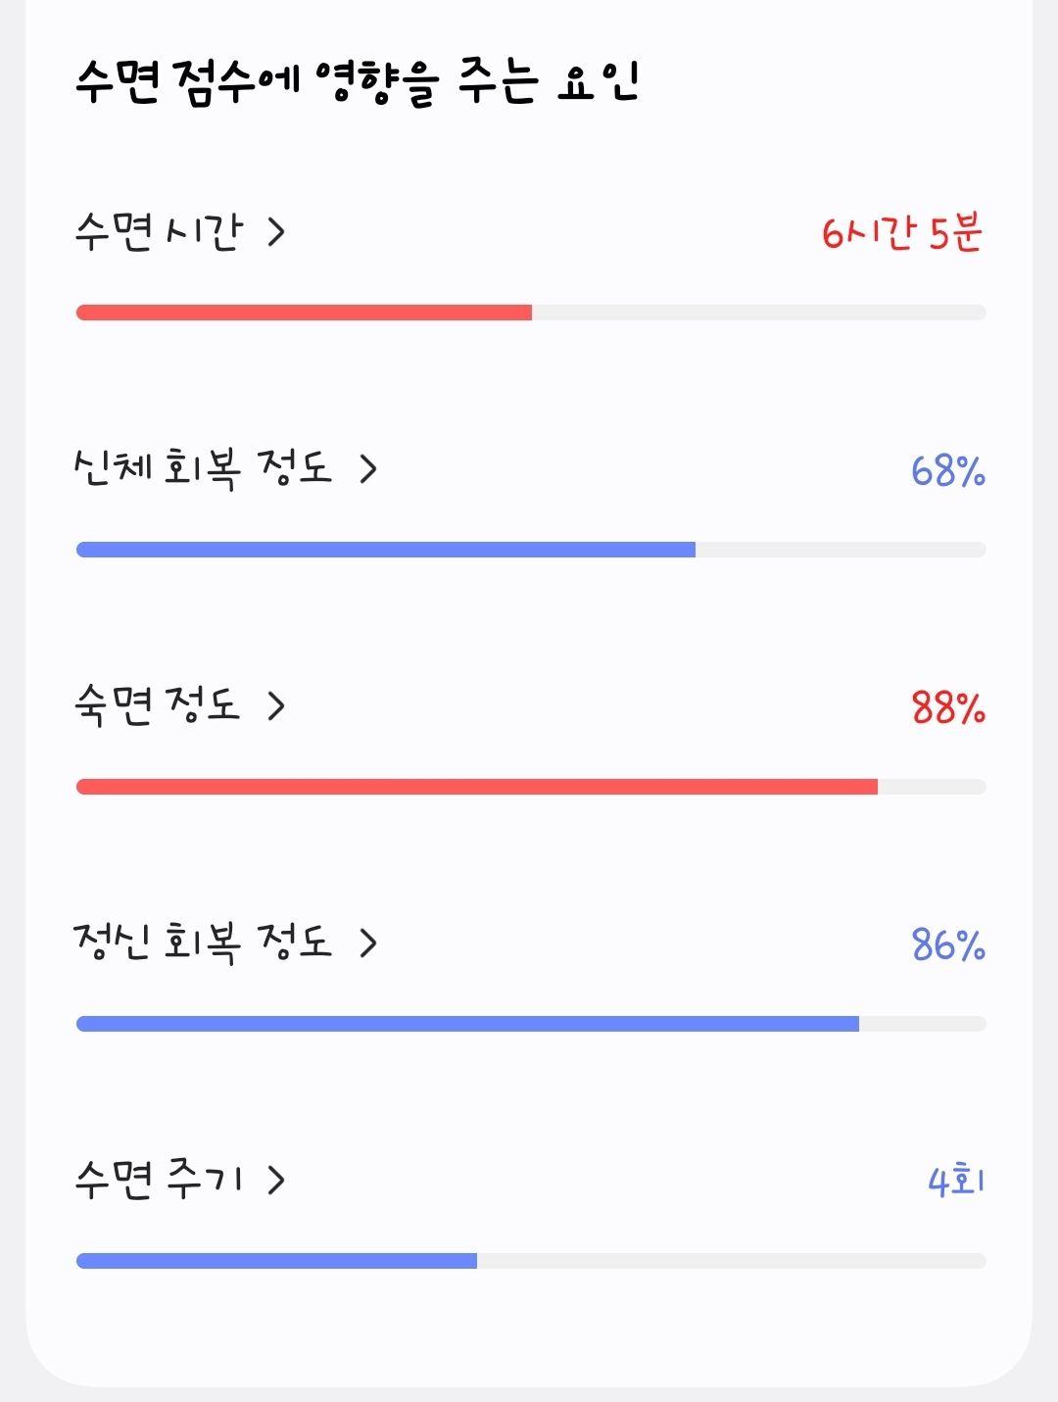This screenshot has width=1058, height=1402.
Task: Tap the 수면 주기 label
Action: (158, 1180)
